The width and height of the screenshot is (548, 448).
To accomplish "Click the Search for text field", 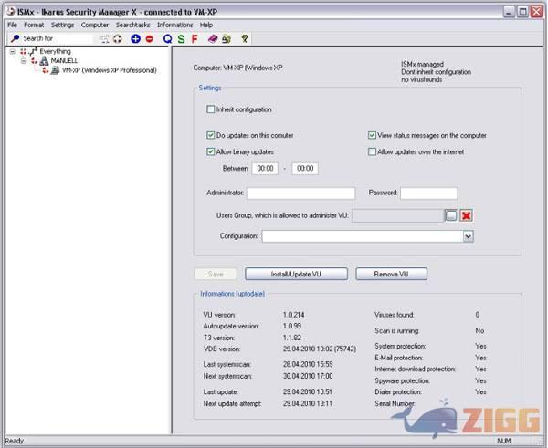I will (x=58, y=38).
